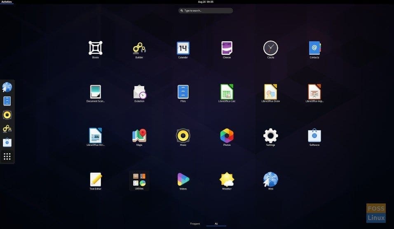This screenshot has width=394, height=229.
Task: Click the Activities button
Action: tap(7, 2)
